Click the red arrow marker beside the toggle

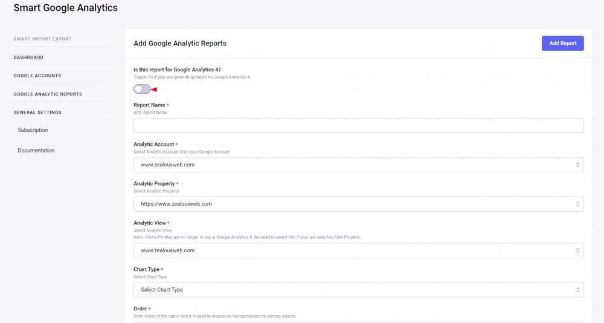click(x=154, y=90)
